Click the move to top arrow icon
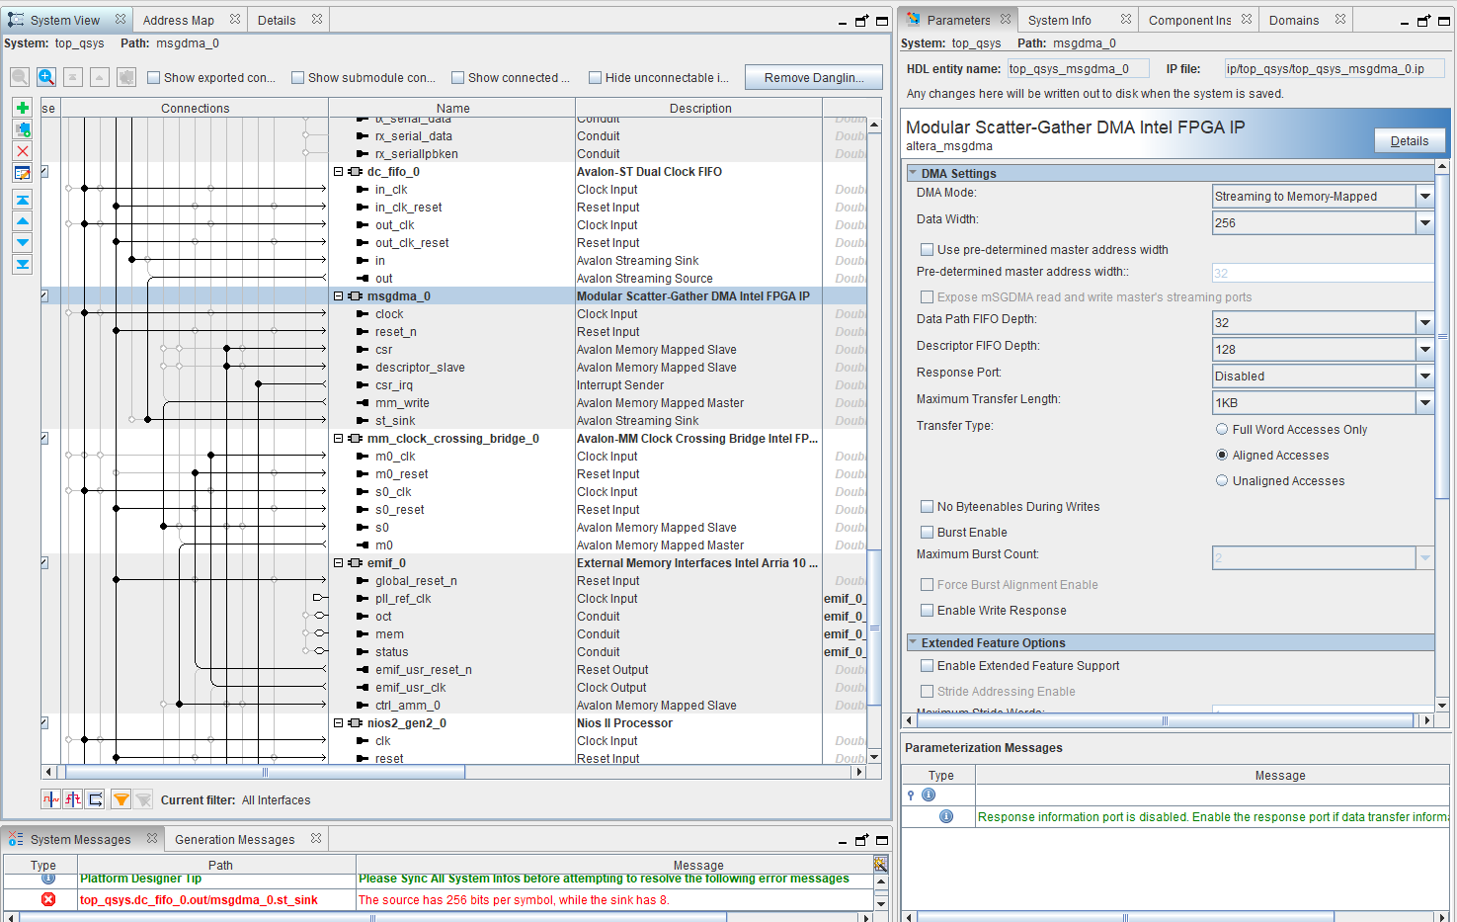 point(22,200)
